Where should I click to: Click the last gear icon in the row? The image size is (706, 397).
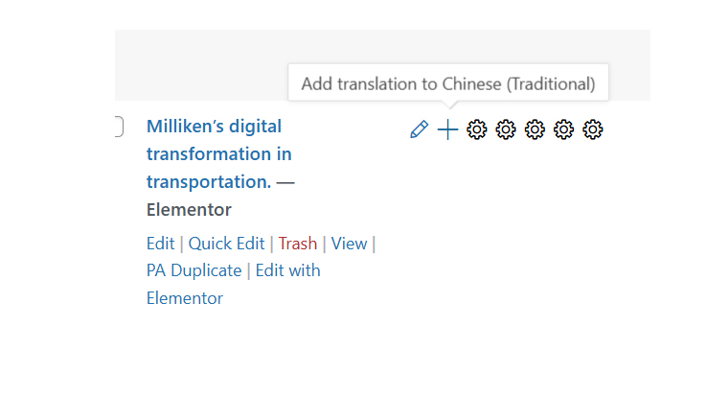tap(593, 130)
